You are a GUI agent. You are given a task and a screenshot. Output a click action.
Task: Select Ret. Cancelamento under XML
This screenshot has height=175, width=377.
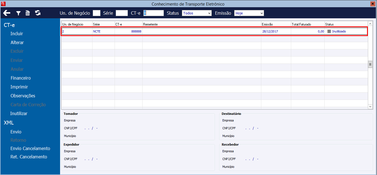coord(29,157)
